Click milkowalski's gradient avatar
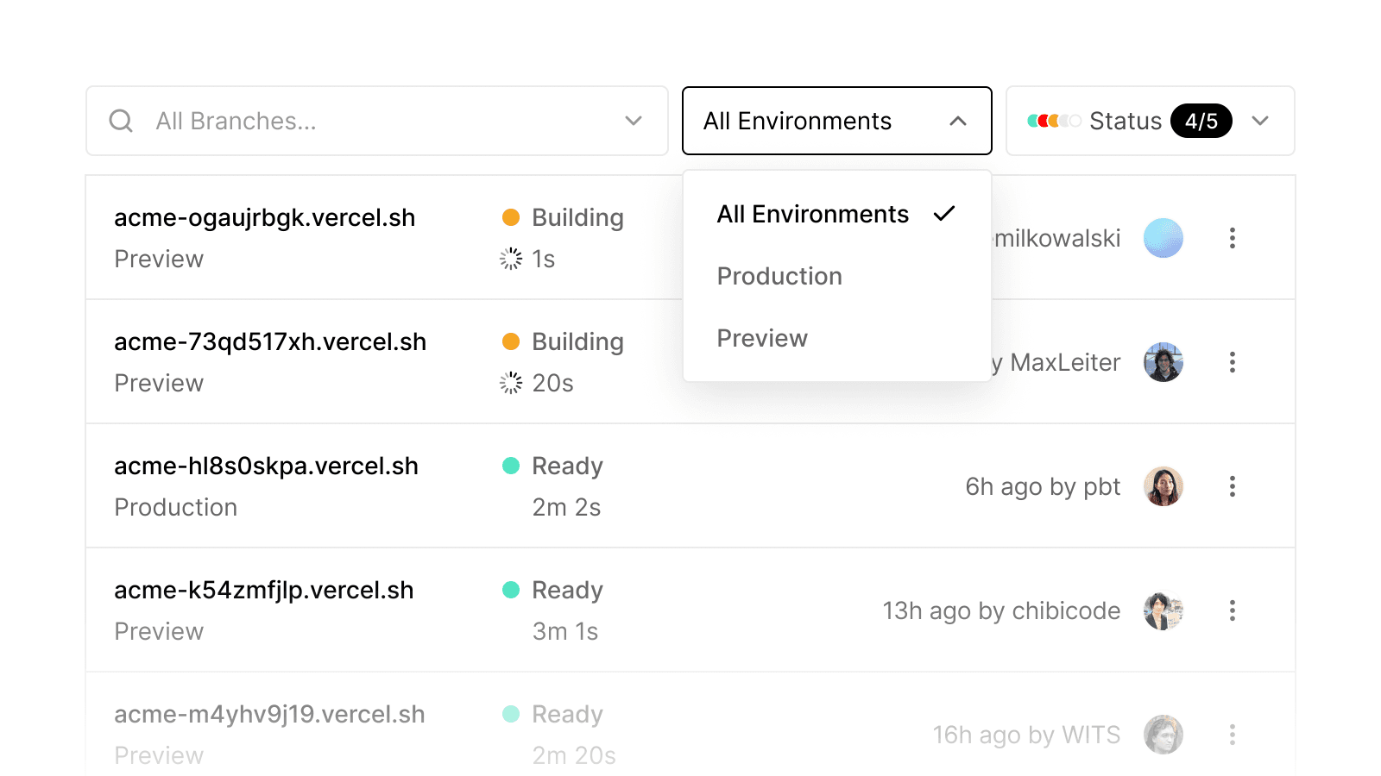The image size is (1381, 776). [1163, 238]
